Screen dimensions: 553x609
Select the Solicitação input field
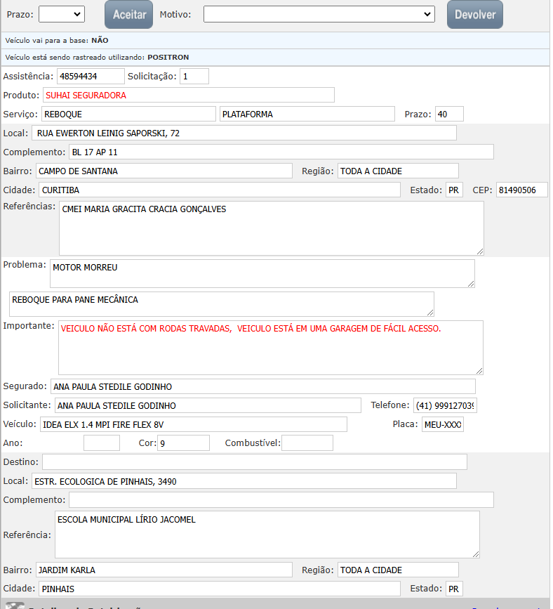(194, 76)
